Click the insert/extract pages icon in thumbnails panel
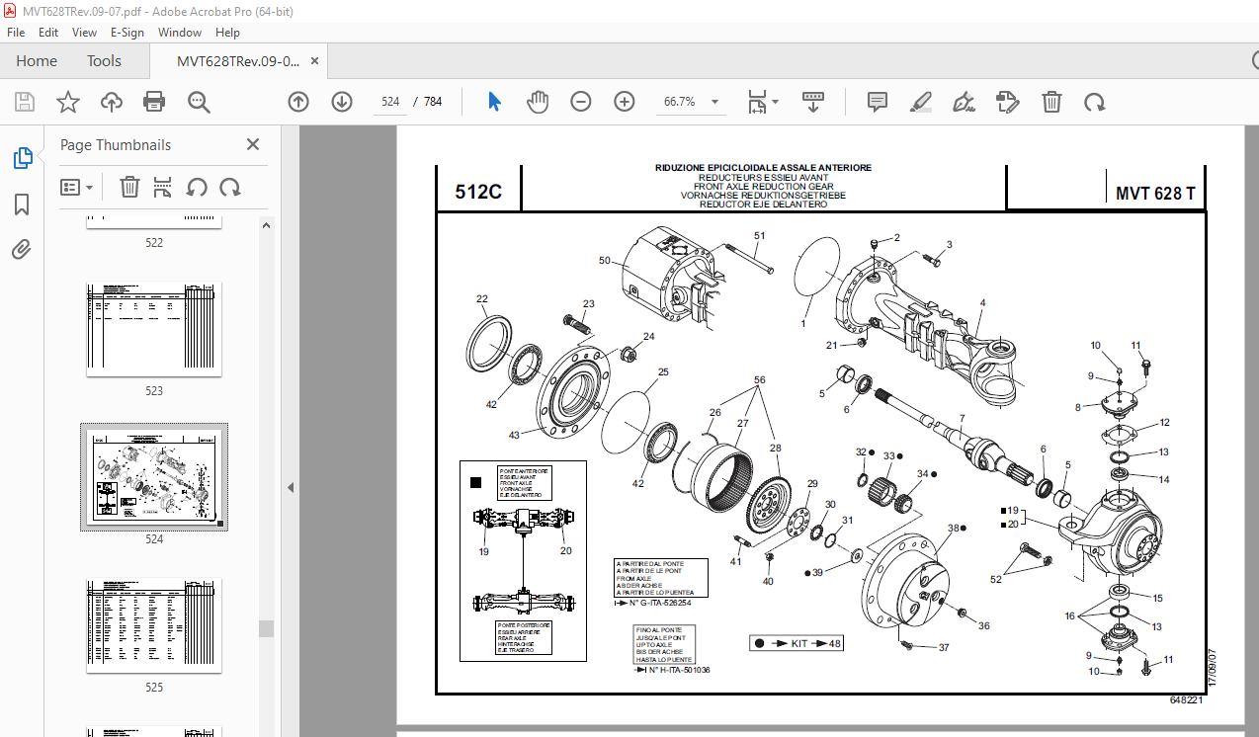The image size is (1259, 737). [163, 187]
